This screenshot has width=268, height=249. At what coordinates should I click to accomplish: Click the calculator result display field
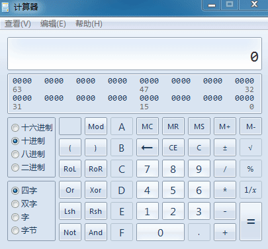(134, 54)
